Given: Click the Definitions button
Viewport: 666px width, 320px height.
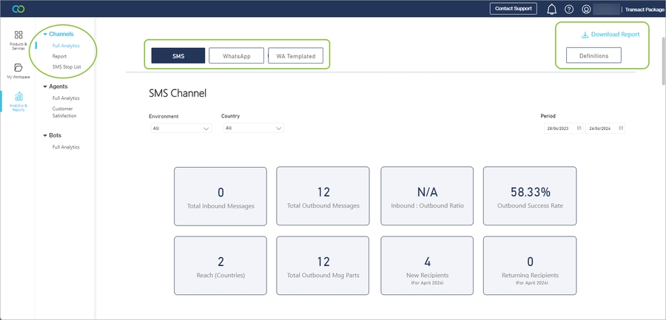Looking at the screenshot, I should (x=593, y=55).
